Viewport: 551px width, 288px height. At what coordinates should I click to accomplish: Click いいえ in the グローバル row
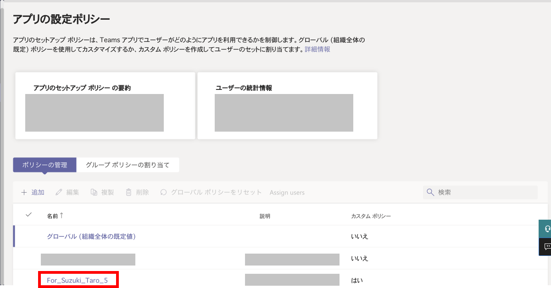click(x=360, y=237)
